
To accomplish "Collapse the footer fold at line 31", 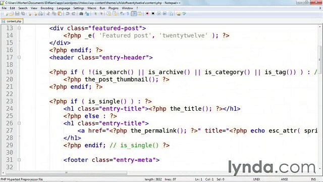I will pos(19,160).
